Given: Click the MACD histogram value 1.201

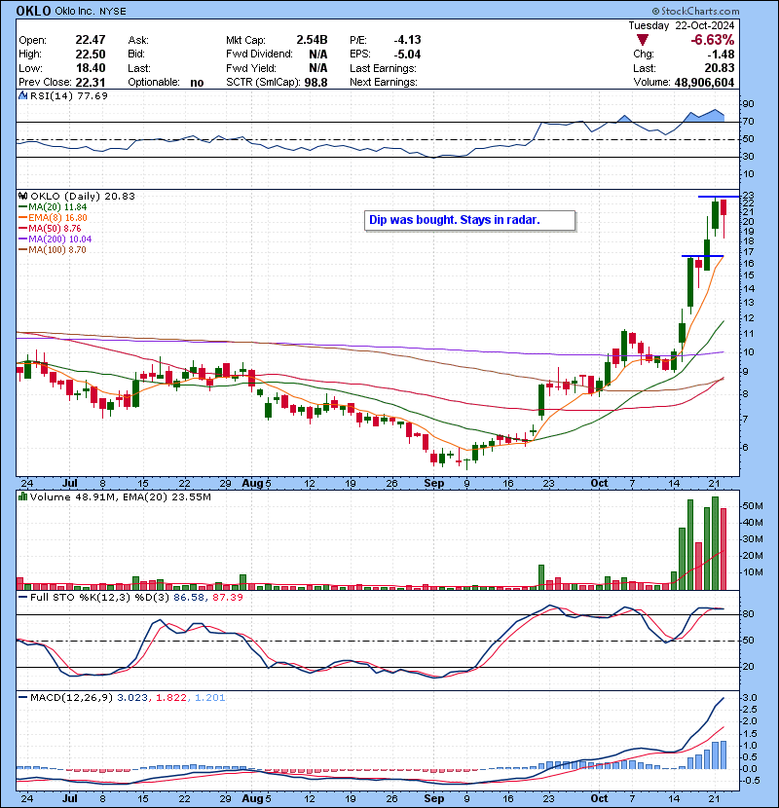Looking at the screenshot, I should pos(209,698).
